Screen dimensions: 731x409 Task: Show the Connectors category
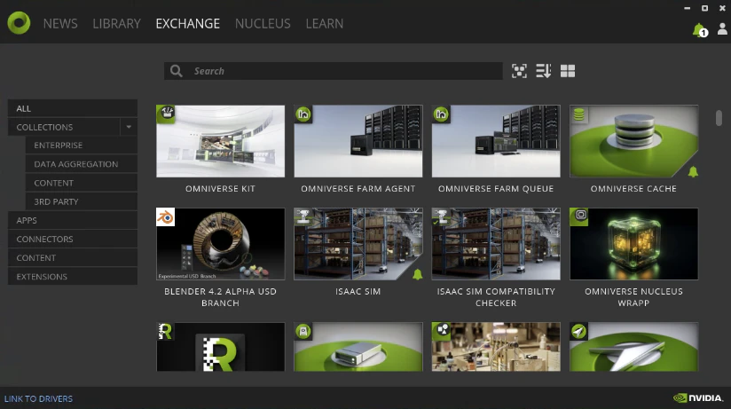73,239
